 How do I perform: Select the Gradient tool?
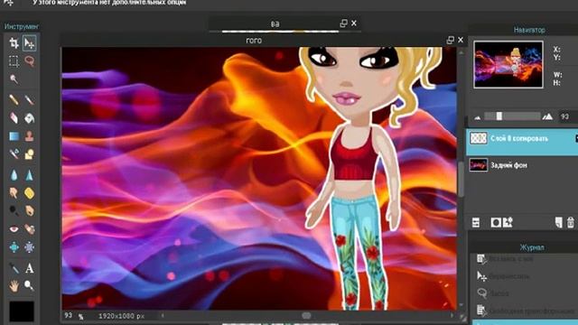point(14,136)
